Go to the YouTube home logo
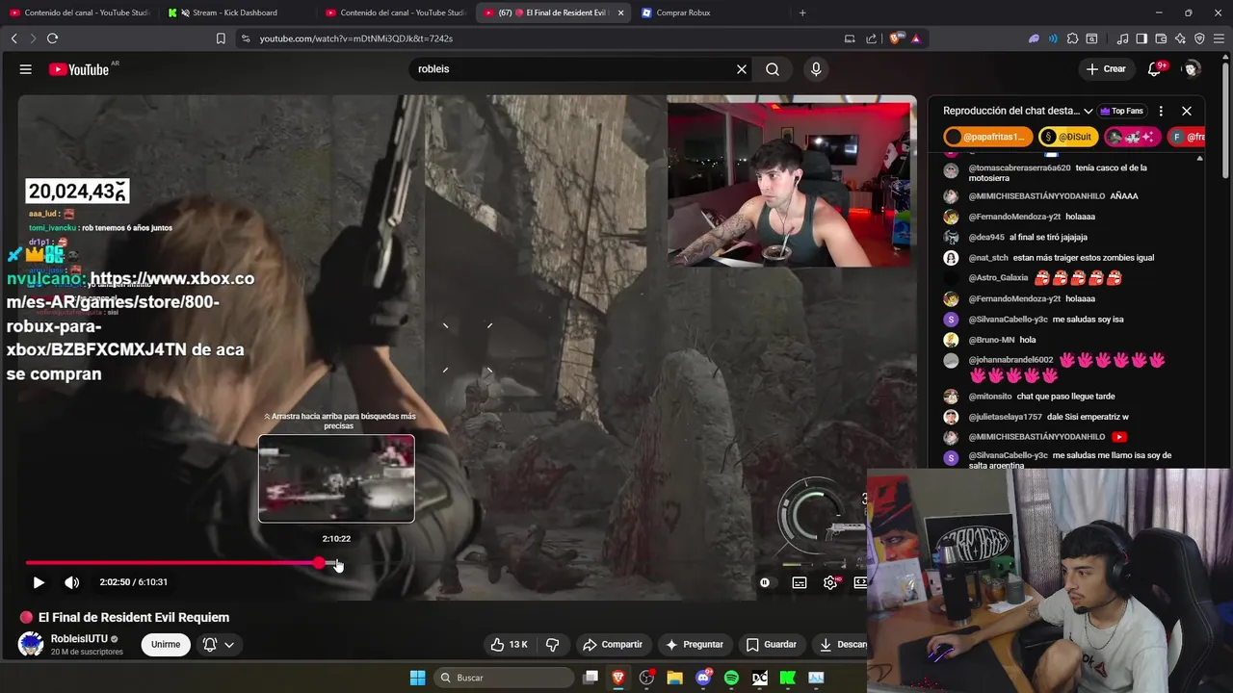Image resolution: width=1233 pixels, height=693 pixels. [79, 69]
